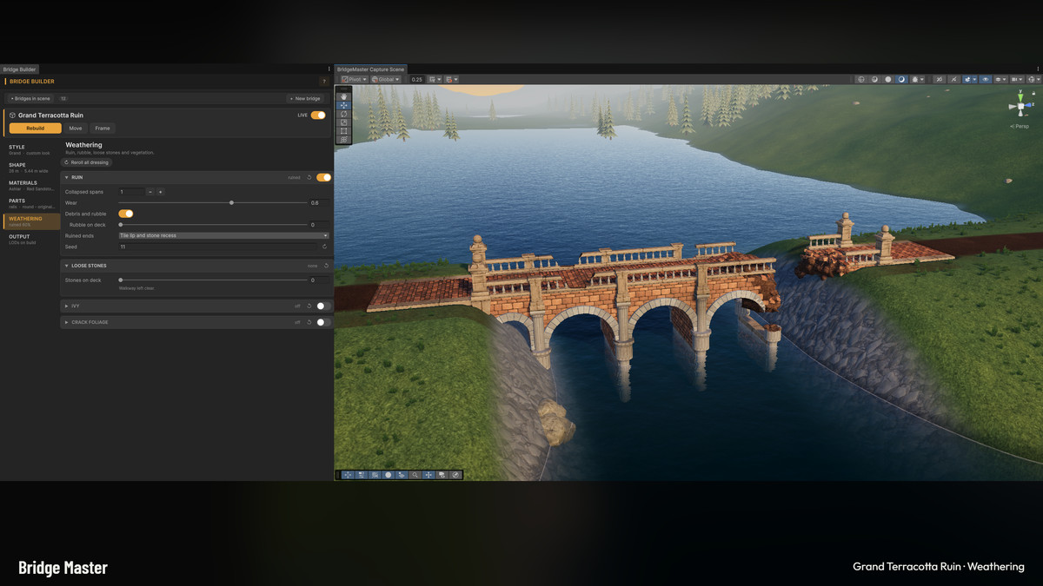
Task: Toggle the scene visibility eye icon
Action: 986,79
